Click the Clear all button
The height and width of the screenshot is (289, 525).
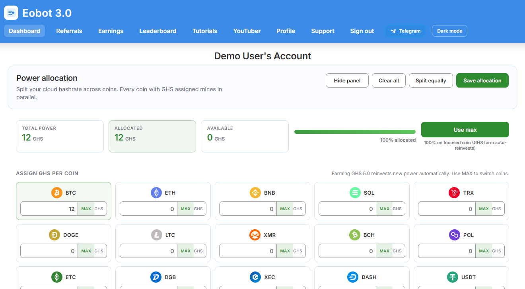(x=389, y=80)
